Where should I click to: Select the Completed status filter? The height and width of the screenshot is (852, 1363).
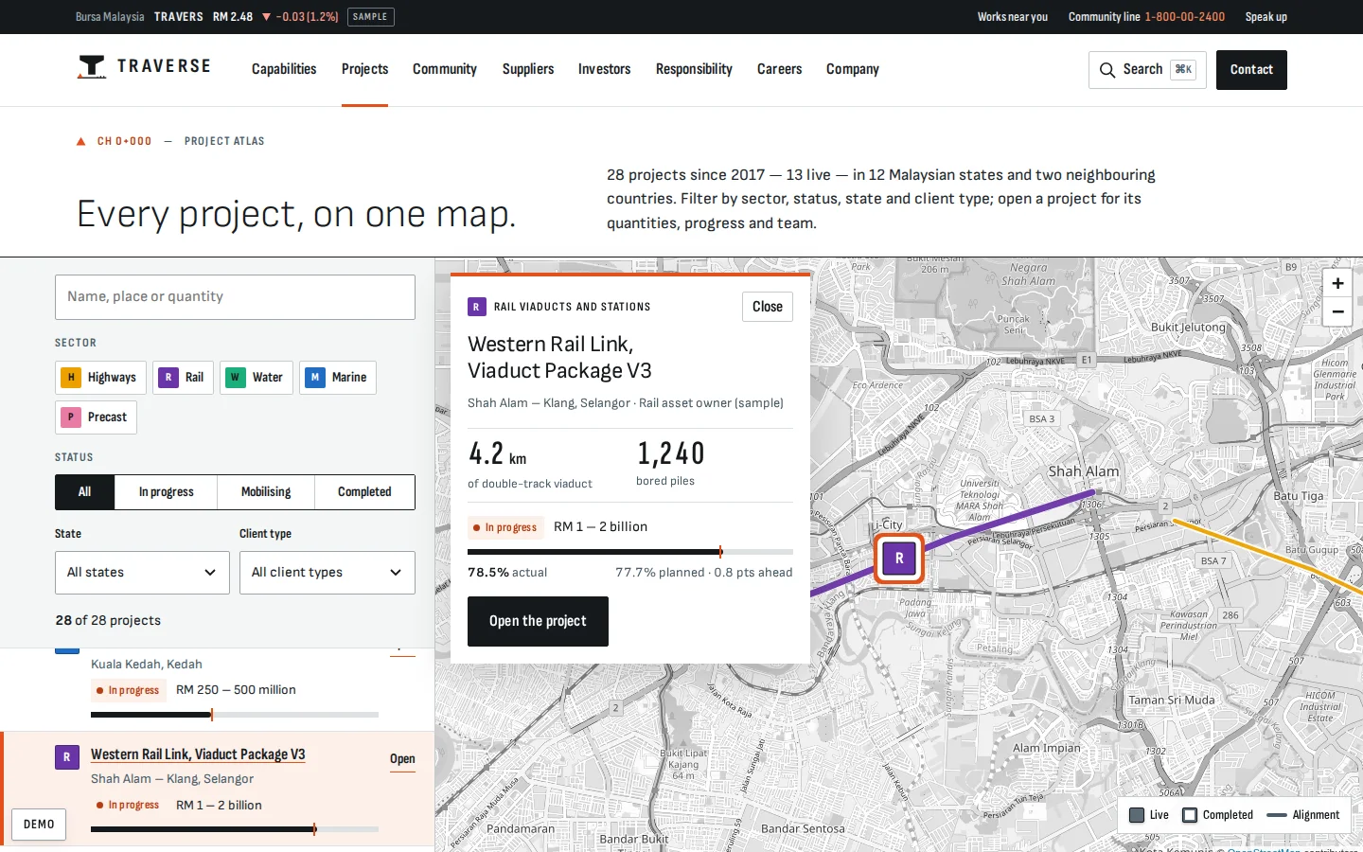click(364, 492)
